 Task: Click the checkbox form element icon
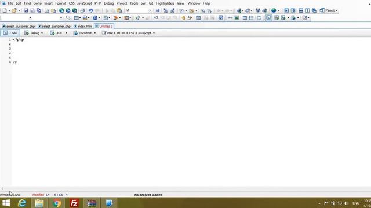coord(220,18)
